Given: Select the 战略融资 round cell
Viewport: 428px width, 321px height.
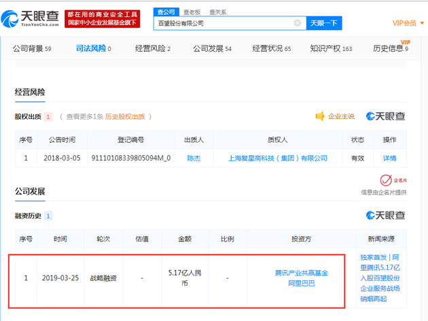Looking at the screenshot, I should [x=103, y=278].
